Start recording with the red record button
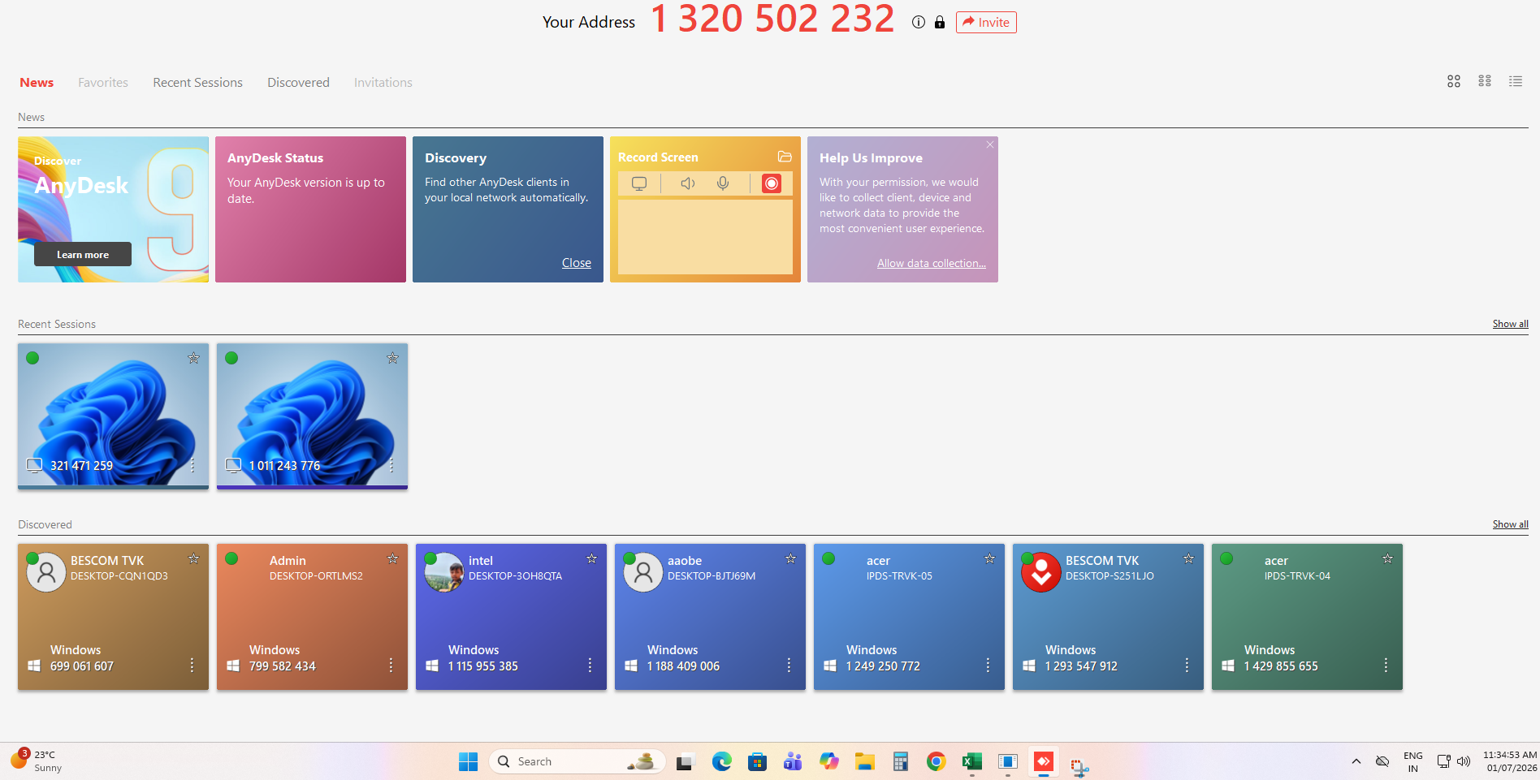The width and height of the screenshot is (1540, 780). (771, 183)
